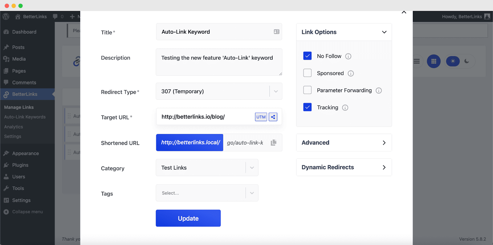
Task: Click the share icon in Target URL
Action: (x=273, y=117)
